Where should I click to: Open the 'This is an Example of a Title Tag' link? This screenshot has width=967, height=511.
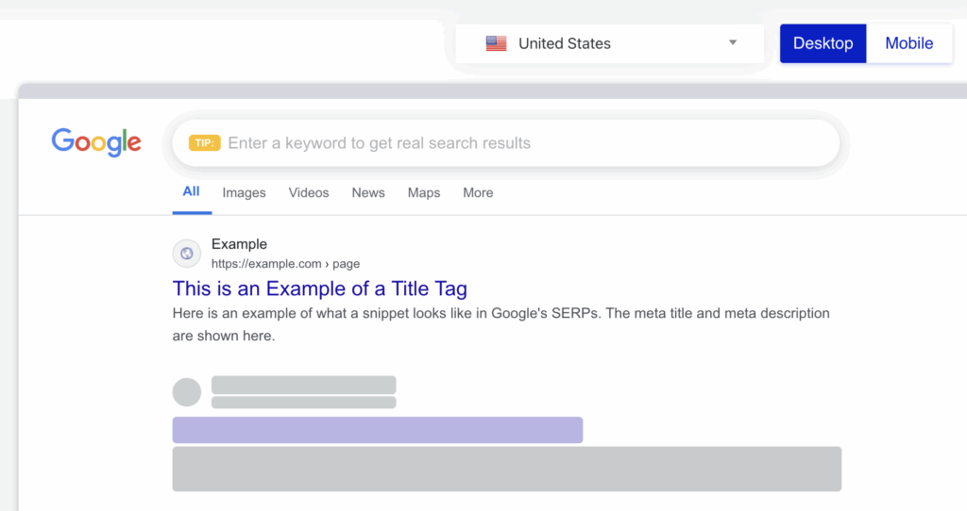(319, 288)
